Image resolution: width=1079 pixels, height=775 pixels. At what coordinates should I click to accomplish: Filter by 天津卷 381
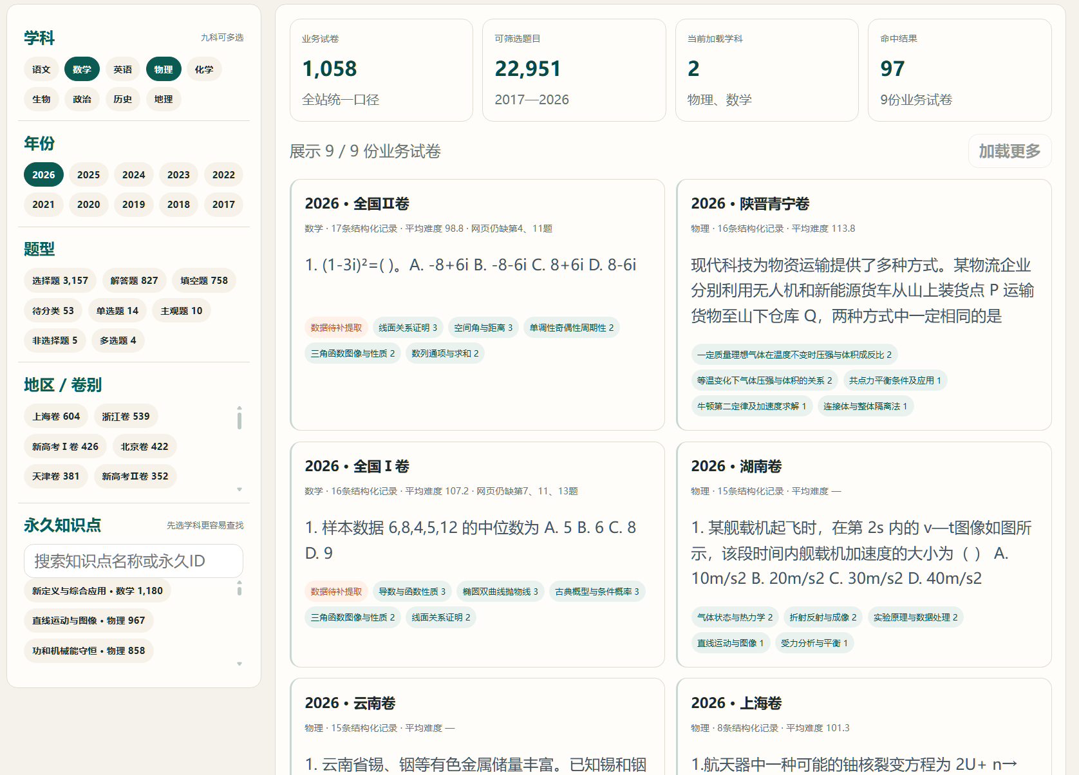click(55, 476)
